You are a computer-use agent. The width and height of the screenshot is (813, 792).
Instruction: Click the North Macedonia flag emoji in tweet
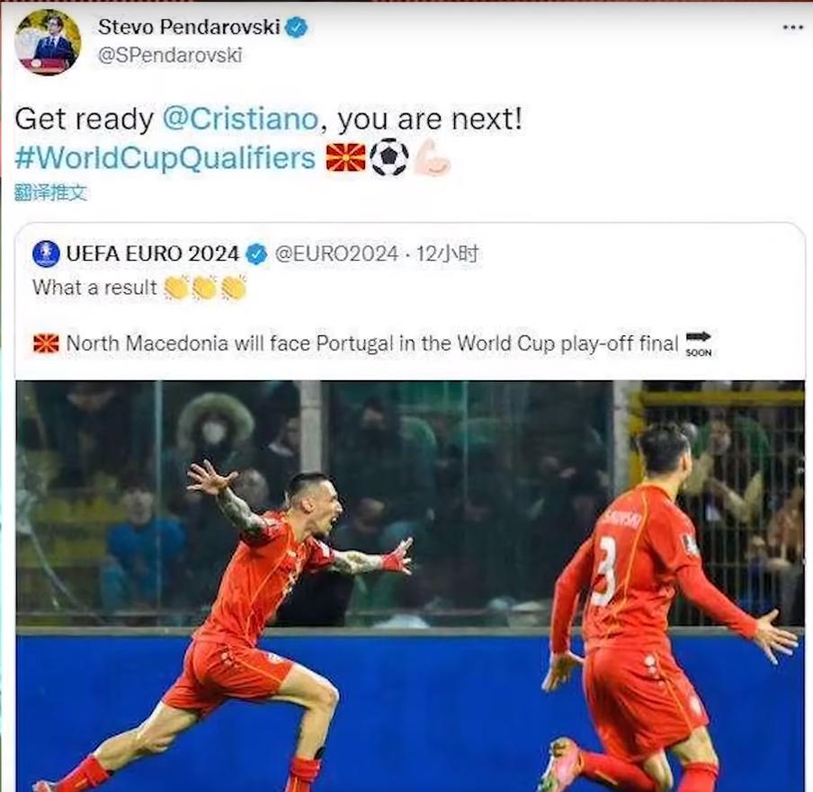coord(346,157)
